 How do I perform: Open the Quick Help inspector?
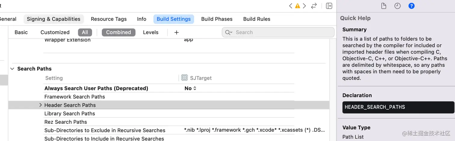411,6
